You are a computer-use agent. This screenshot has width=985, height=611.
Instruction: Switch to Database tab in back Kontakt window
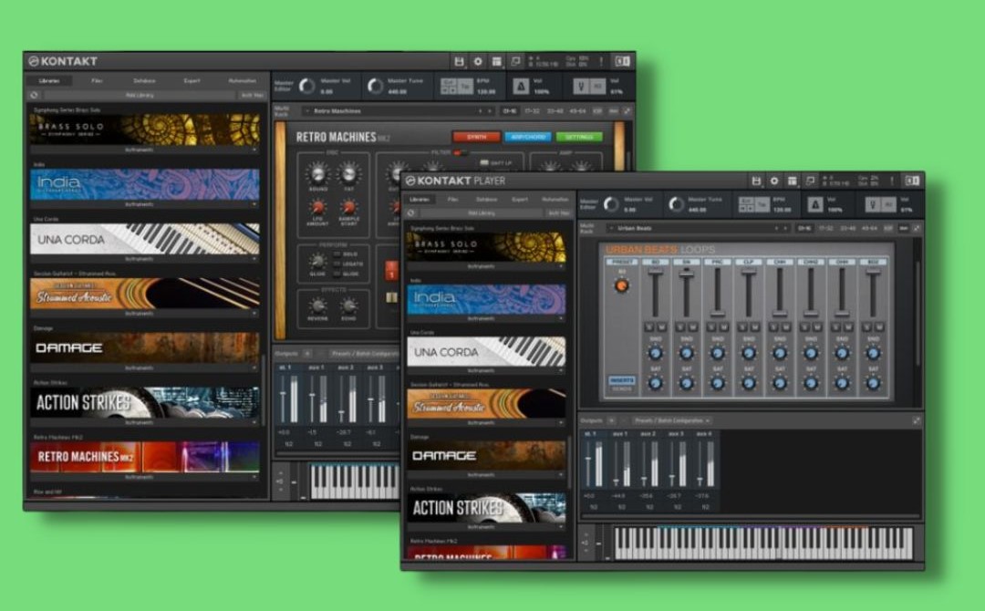click(144, 80)
